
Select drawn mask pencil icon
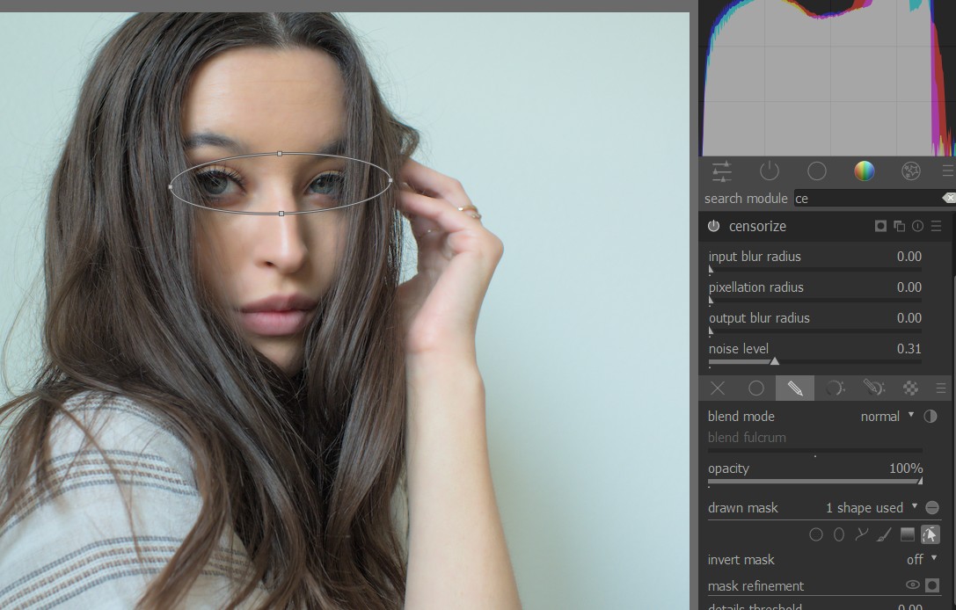(795, 389)
